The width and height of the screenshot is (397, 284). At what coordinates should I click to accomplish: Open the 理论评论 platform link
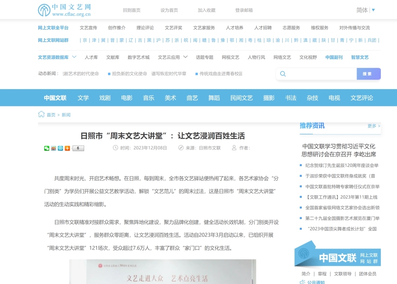(145, 28)
